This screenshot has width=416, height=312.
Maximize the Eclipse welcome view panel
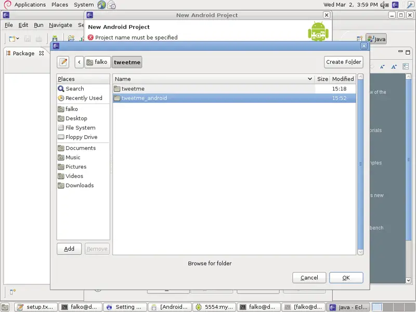coord(408,53)
